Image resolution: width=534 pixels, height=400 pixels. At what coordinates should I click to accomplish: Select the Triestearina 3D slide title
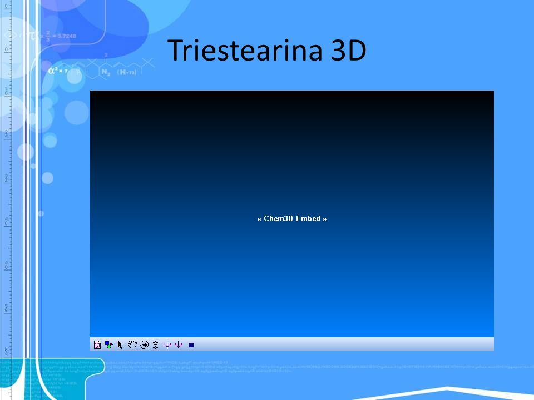tap(266, 50)
